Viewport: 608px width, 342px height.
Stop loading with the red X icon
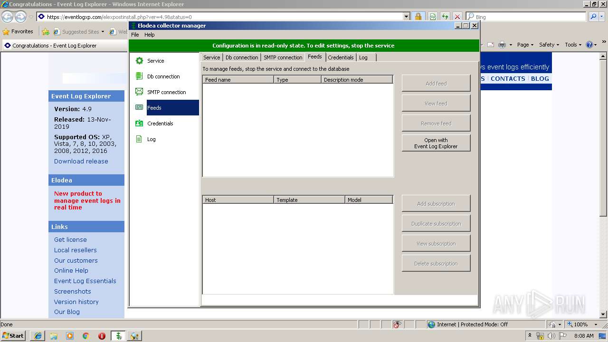click(x=457, y=17)
